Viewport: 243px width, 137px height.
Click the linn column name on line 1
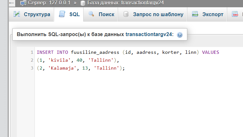click(191, 52)
